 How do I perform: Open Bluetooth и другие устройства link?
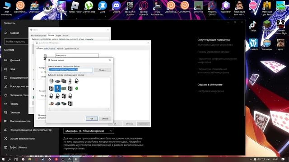215,45
